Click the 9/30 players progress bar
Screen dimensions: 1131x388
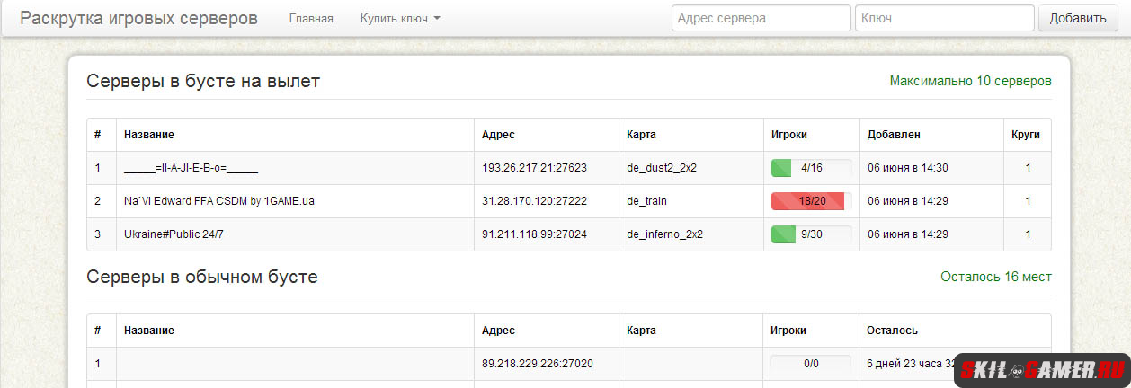coord(812,234)
